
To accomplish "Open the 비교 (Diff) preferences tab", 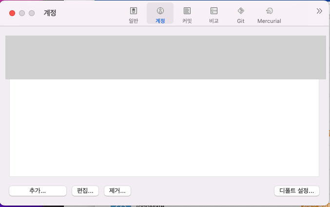I will tap(214, 15).
